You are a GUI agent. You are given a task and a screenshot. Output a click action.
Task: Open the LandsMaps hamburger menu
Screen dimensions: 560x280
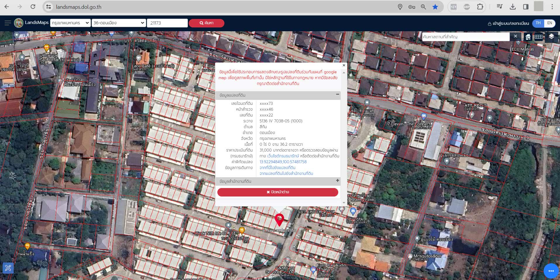coord(8,23)
